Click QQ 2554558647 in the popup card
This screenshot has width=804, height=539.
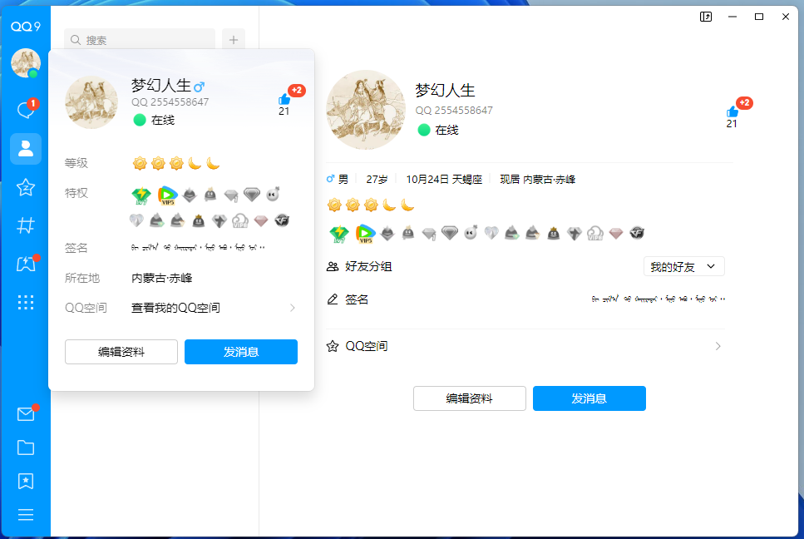pyautogui.click(x=170, y=102)
